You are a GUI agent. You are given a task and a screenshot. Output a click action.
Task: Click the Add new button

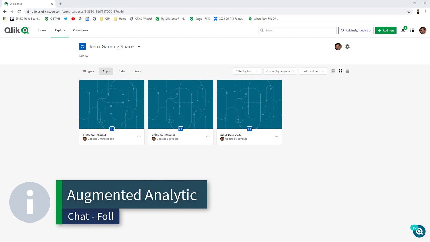click(x=386, y=30)
